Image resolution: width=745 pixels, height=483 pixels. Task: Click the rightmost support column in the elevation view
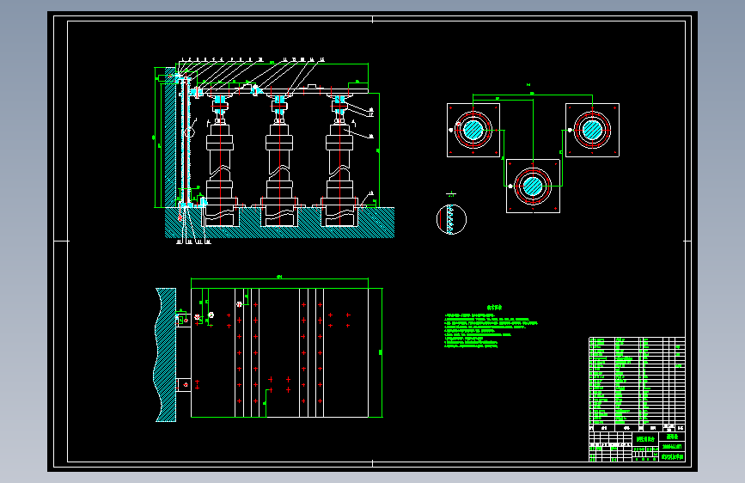(x=339, y=162)
